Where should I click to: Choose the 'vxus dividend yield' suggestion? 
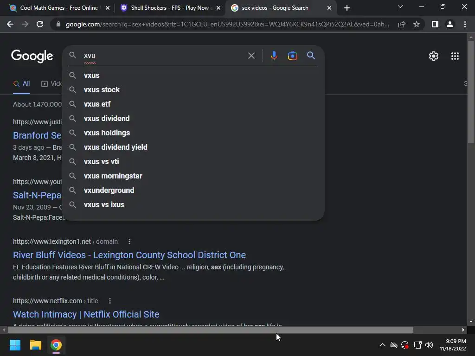pos(193,147)
